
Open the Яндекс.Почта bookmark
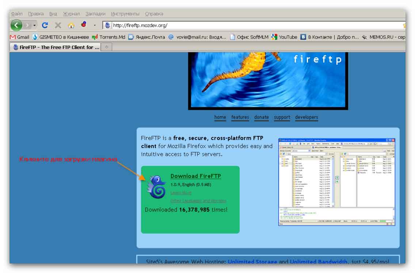click(146, 37)
